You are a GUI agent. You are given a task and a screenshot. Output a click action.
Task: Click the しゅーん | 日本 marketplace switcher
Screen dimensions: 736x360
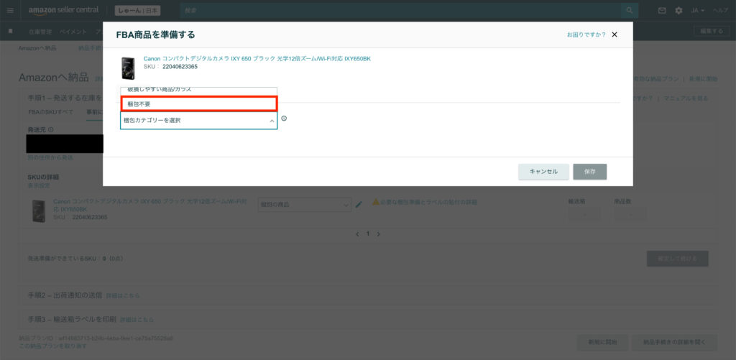137,10
